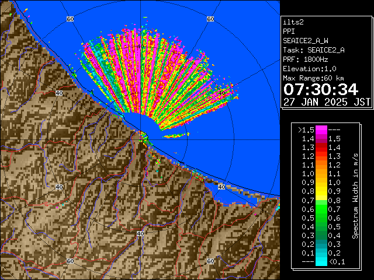
Task: Click the 60 km ring label northwest of radar
Action: coord(70,19)
